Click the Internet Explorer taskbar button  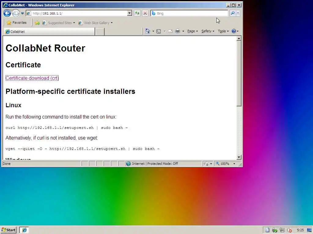24,230
